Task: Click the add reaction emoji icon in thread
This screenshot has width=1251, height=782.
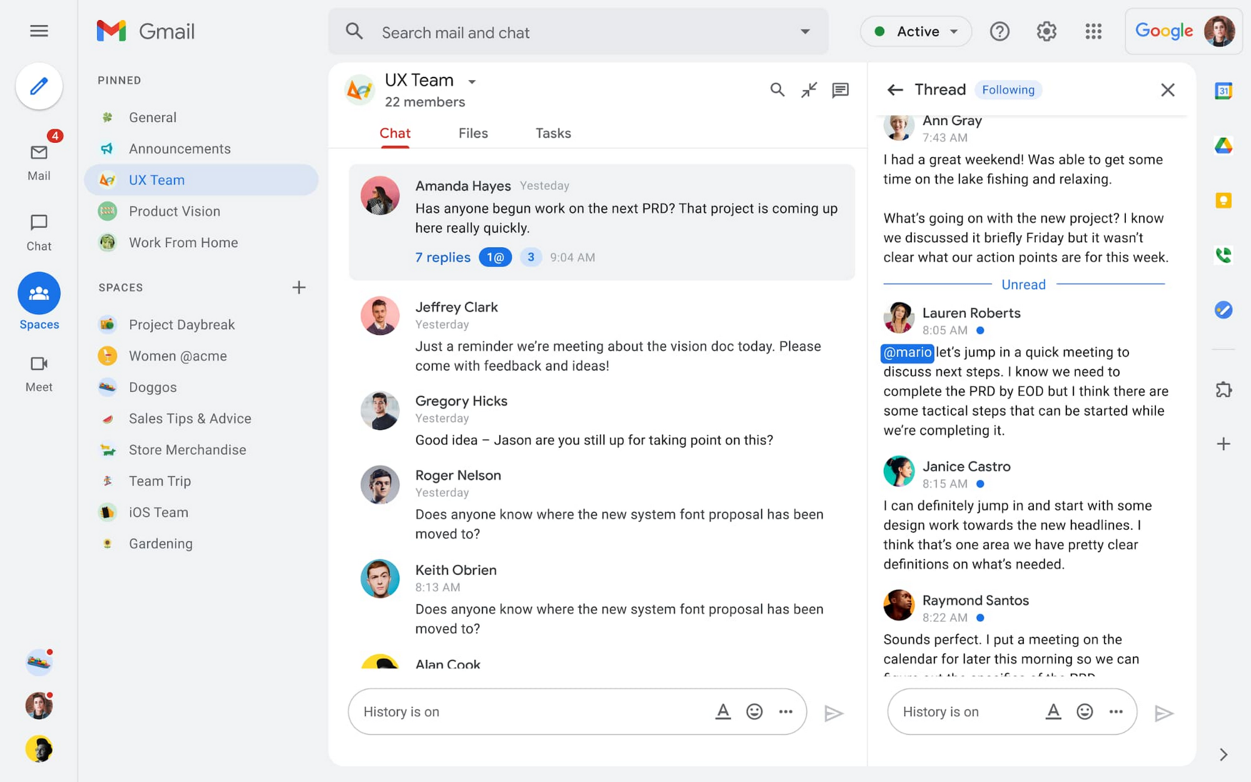Action: [1083, 712]
